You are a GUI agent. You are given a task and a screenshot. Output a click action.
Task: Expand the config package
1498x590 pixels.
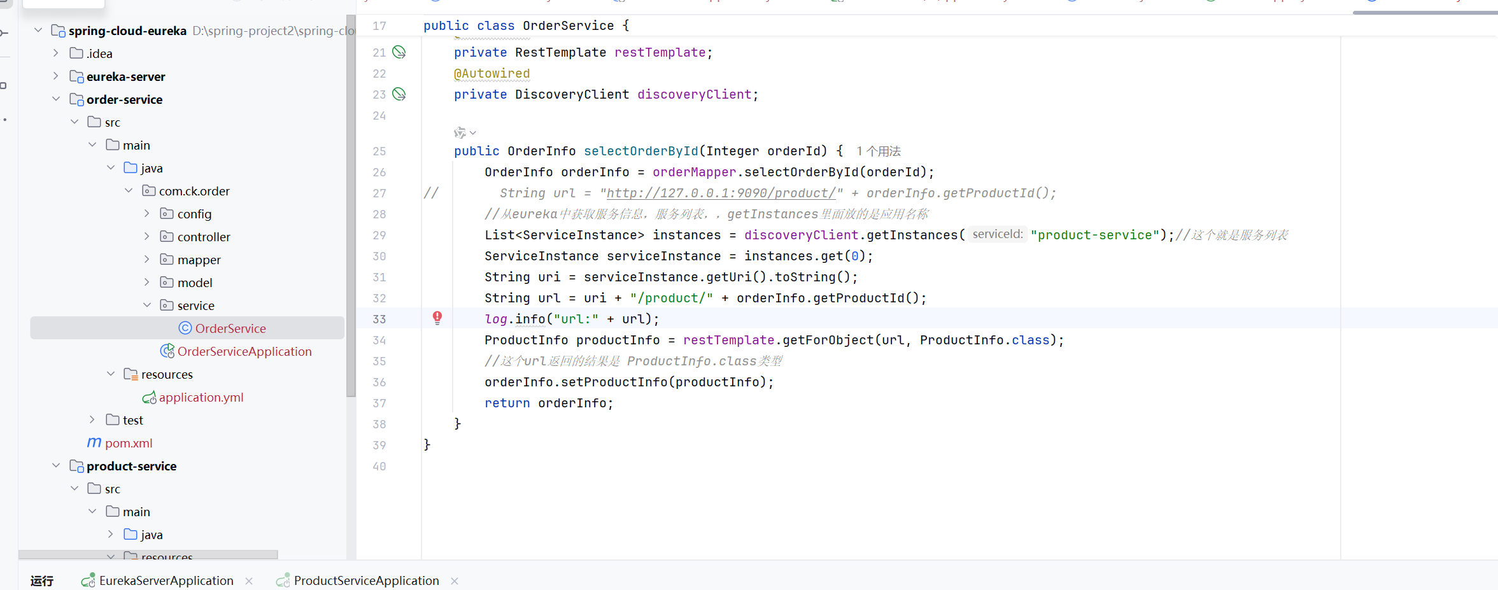(147, 213)
